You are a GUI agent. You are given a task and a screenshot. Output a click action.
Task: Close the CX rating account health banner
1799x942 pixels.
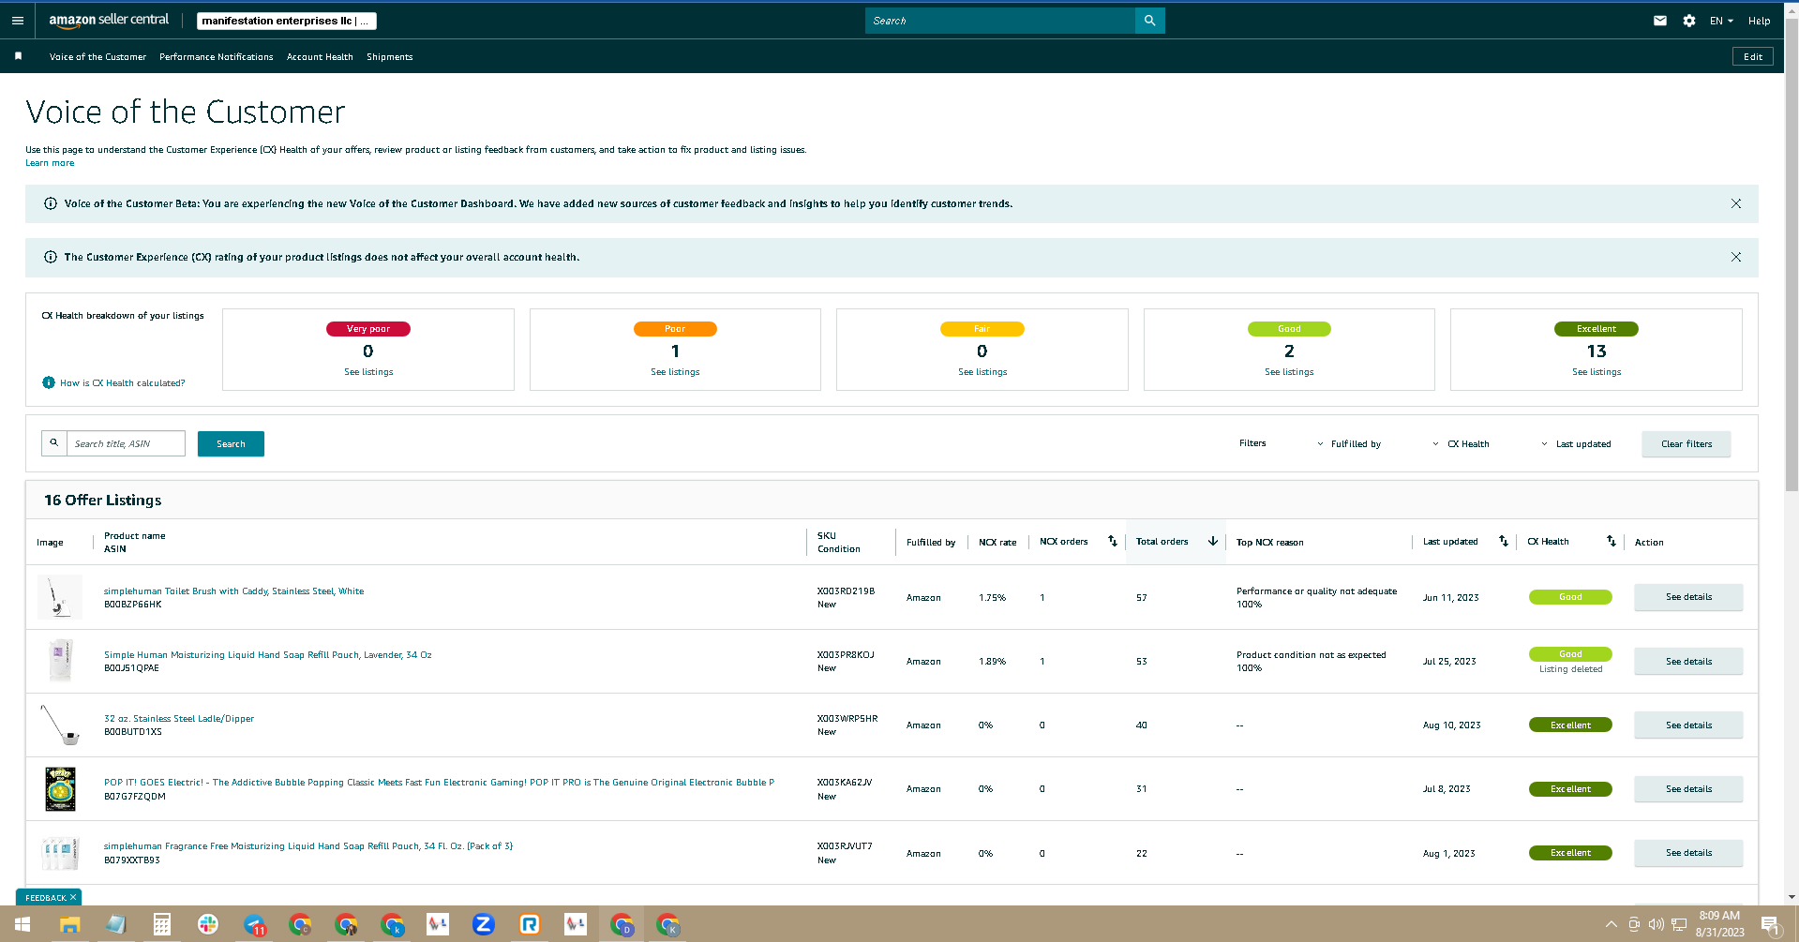[1735, 257]
